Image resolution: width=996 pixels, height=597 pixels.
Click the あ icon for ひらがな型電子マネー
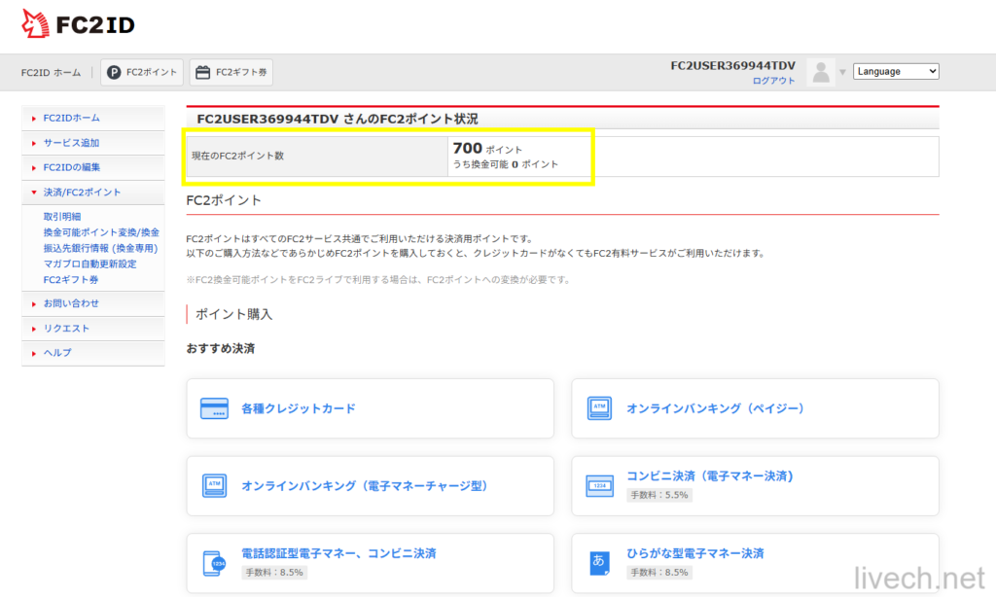599,563
